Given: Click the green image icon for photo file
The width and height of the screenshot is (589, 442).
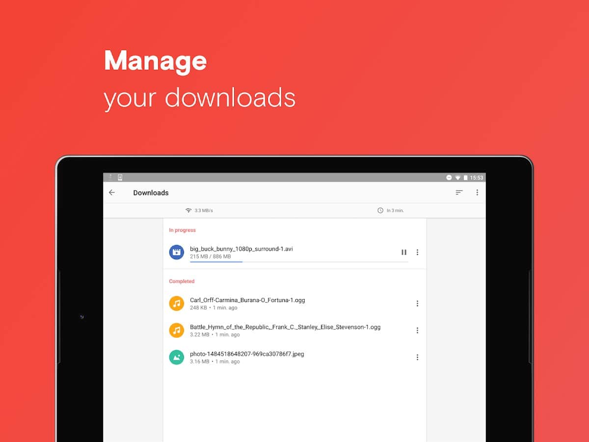Looking at the screenshot, I should [177, 358].
